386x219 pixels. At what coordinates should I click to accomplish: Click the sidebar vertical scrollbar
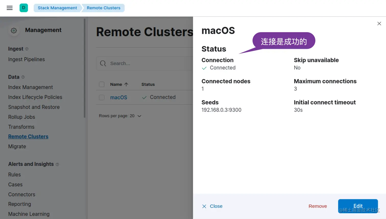(85, 68)
